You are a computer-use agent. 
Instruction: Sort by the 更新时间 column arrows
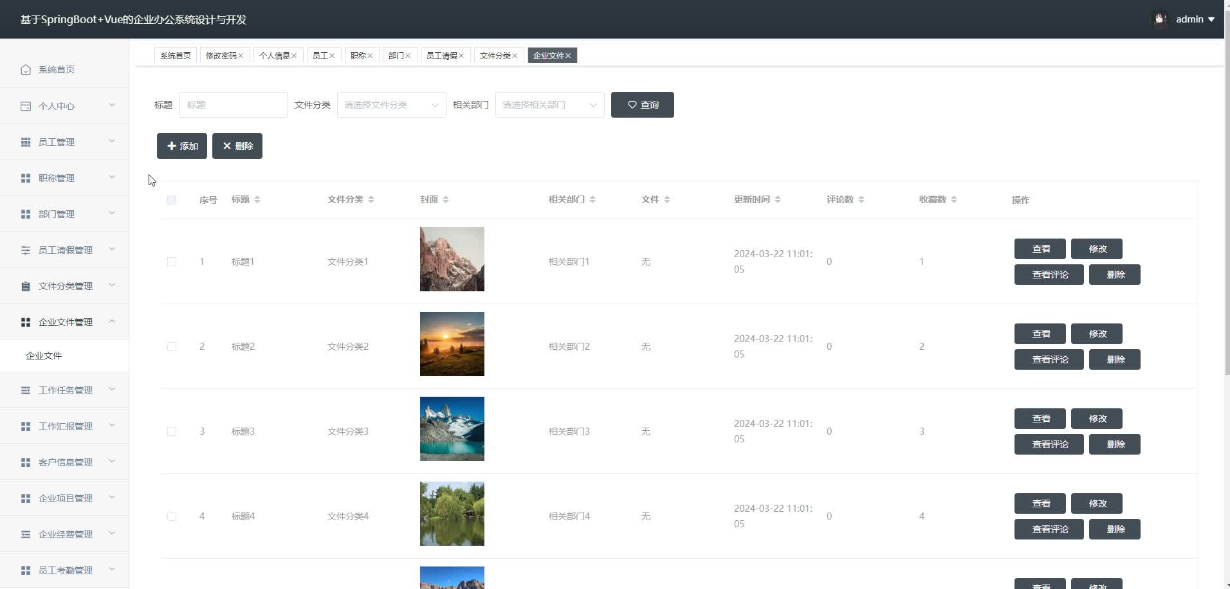pos(778,200)
